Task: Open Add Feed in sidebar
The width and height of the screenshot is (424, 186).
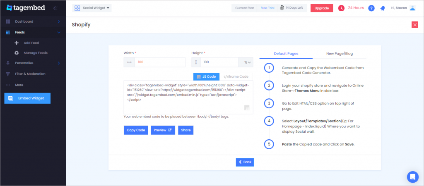Action: [x=31, y=43]
